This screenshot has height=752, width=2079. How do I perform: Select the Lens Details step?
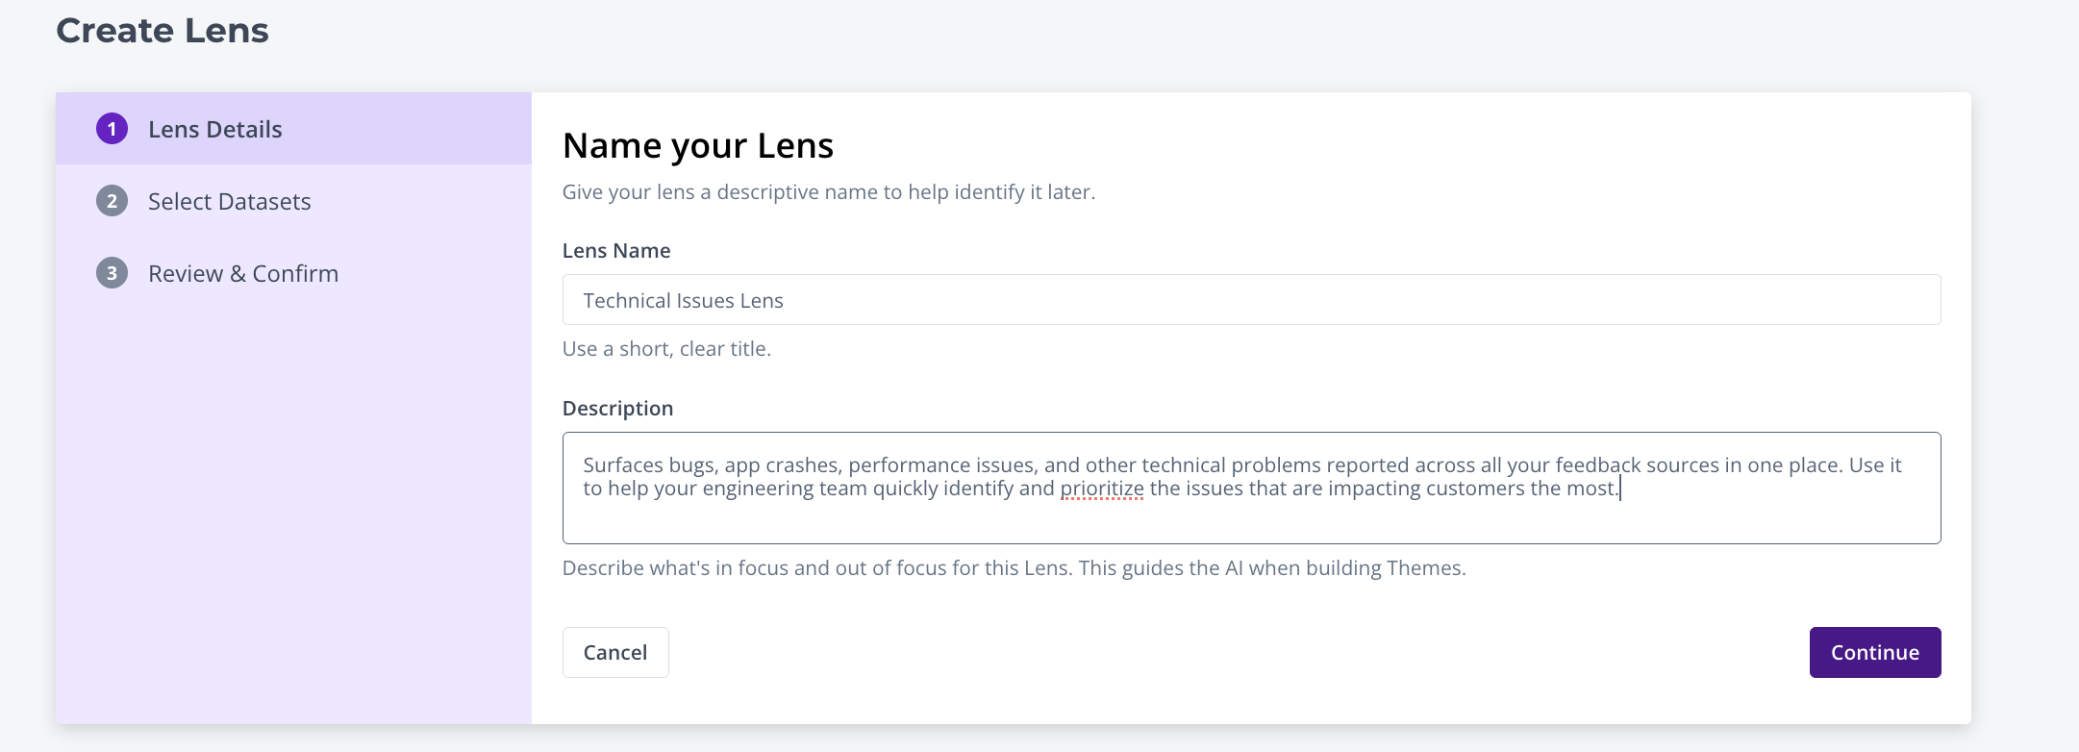215,130
